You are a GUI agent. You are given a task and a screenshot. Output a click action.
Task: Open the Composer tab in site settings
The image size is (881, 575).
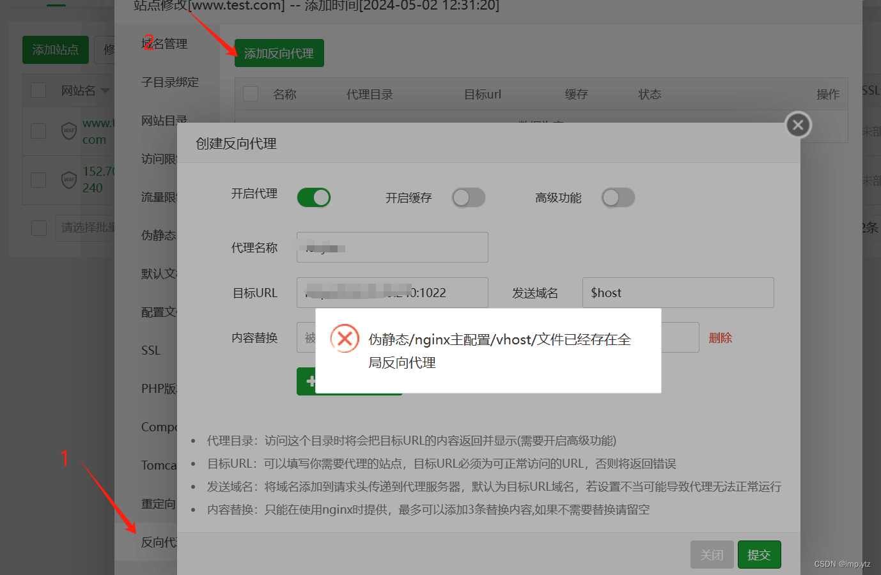159,427
